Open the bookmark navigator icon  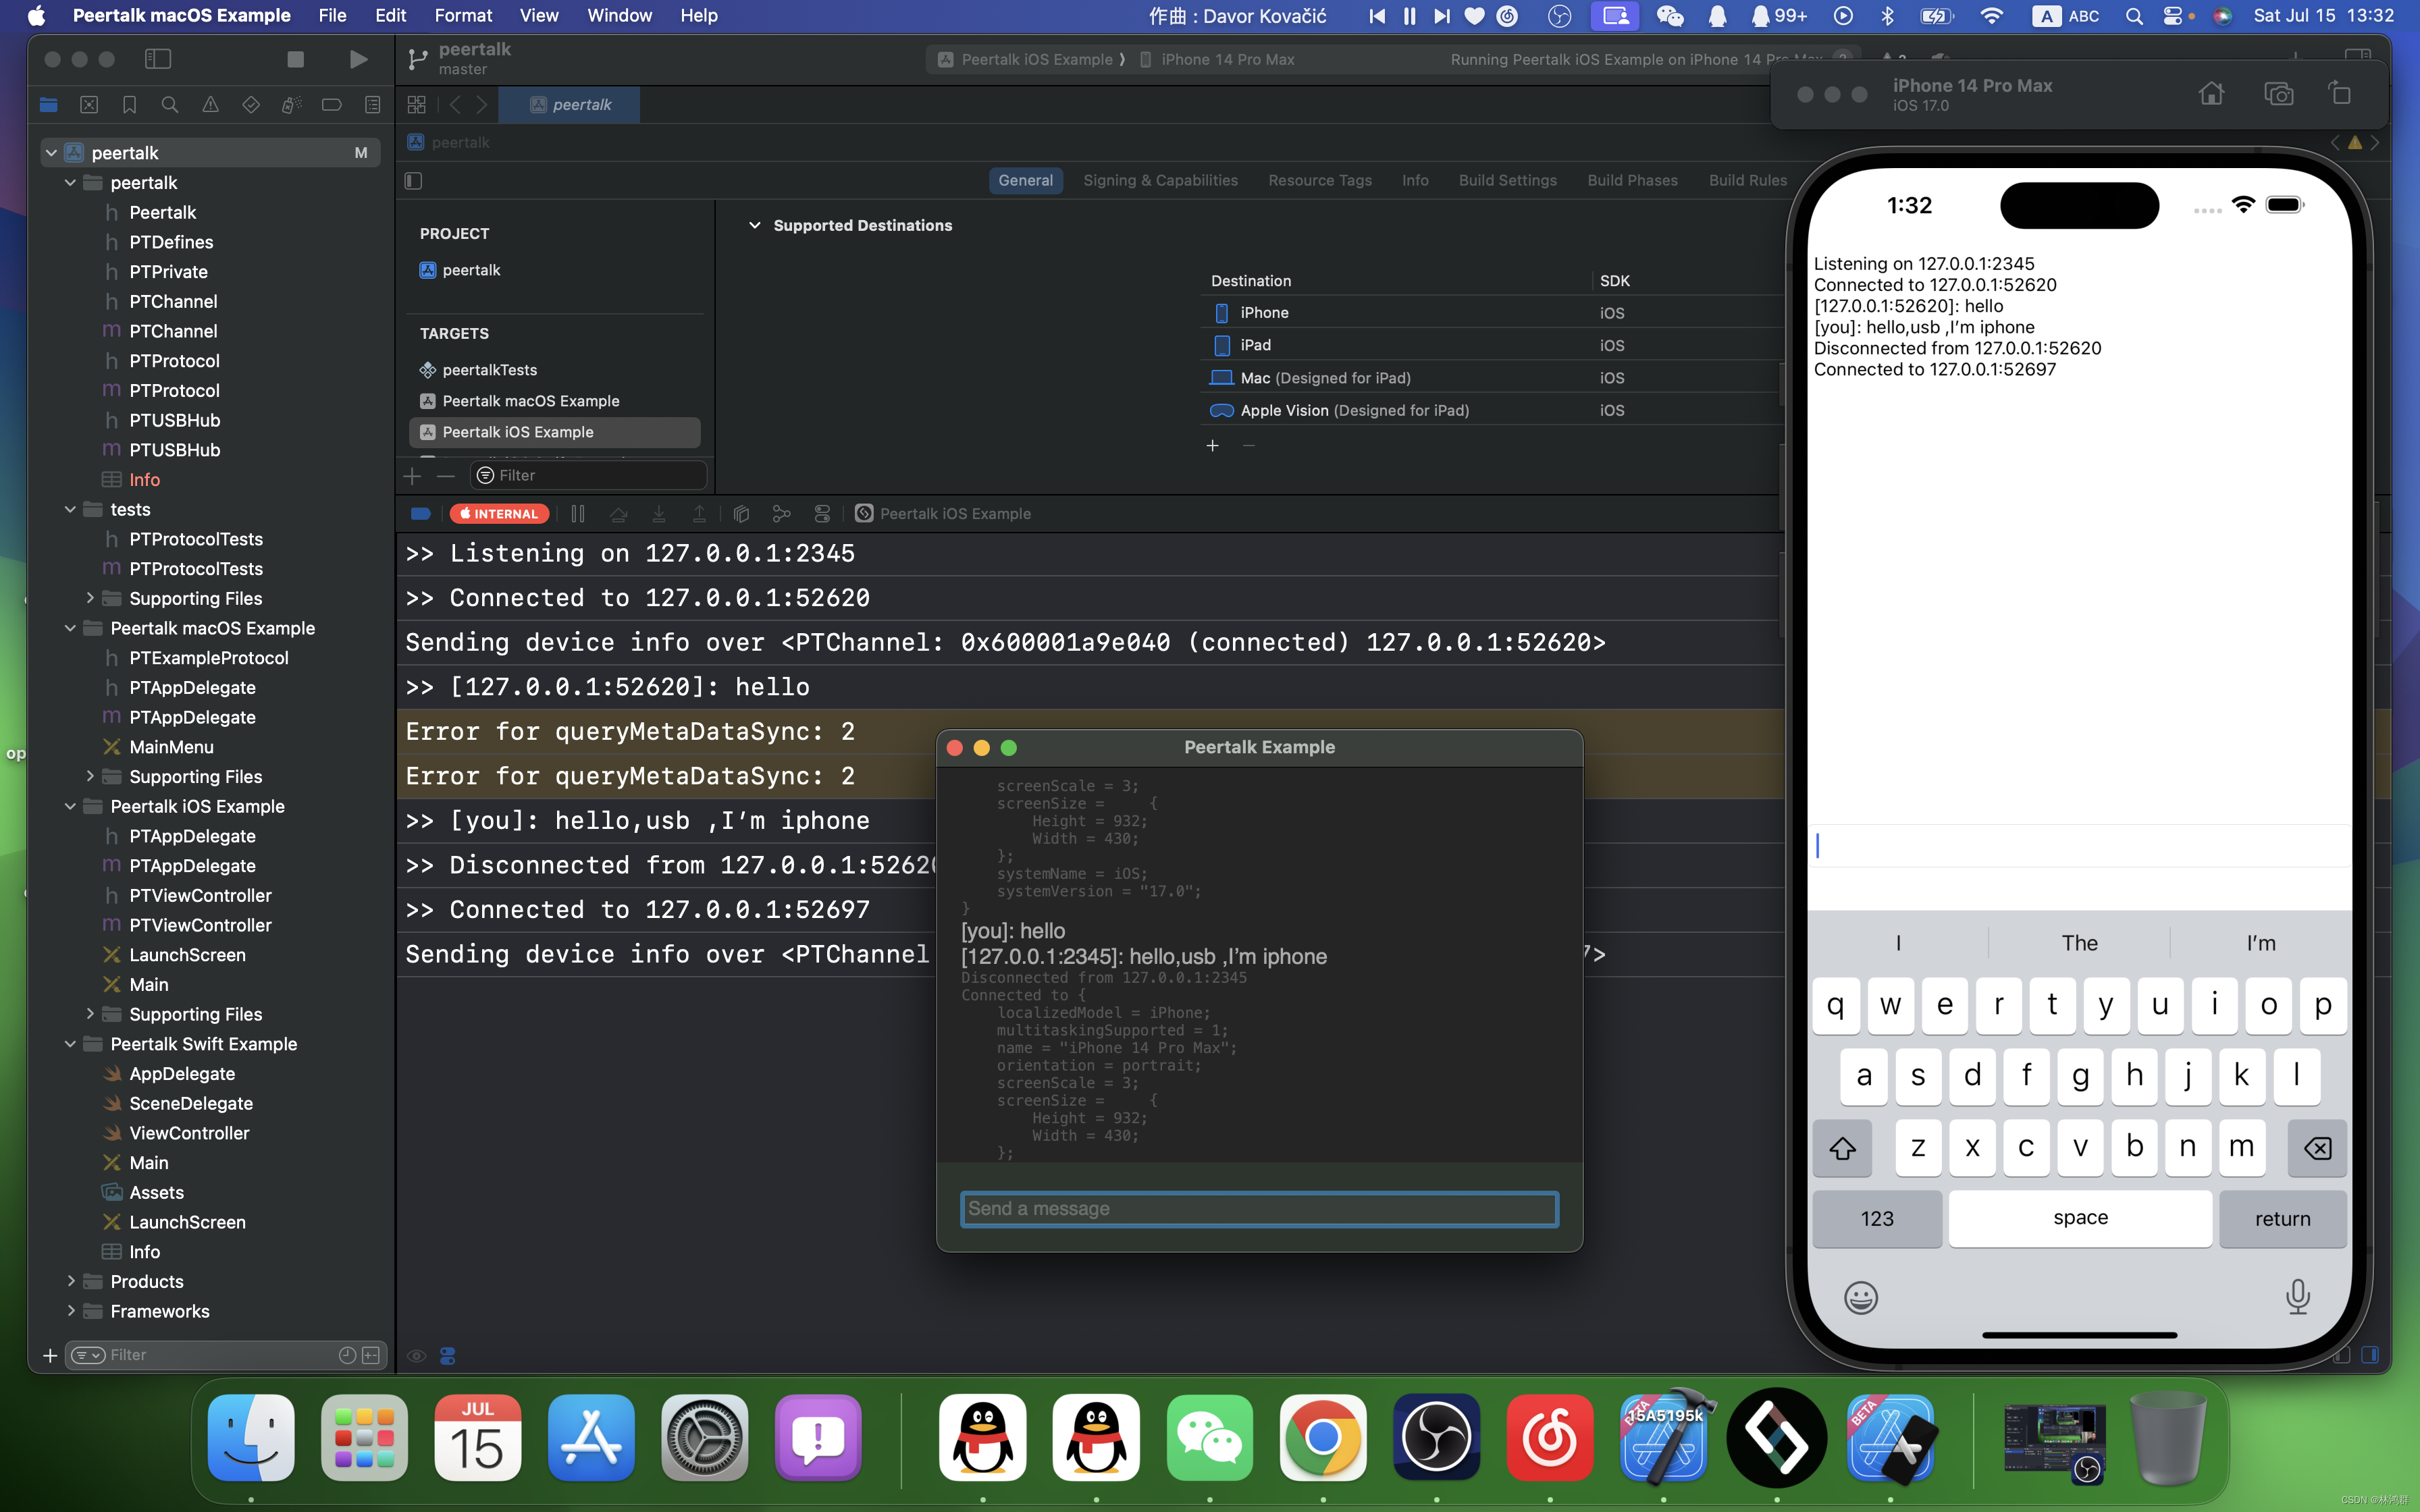coord(129,105)
